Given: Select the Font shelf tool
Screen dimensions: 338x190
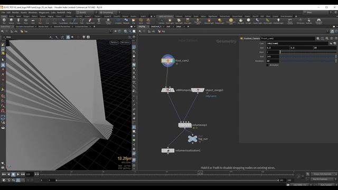Looking at the screenshot, I should point(99,21).
